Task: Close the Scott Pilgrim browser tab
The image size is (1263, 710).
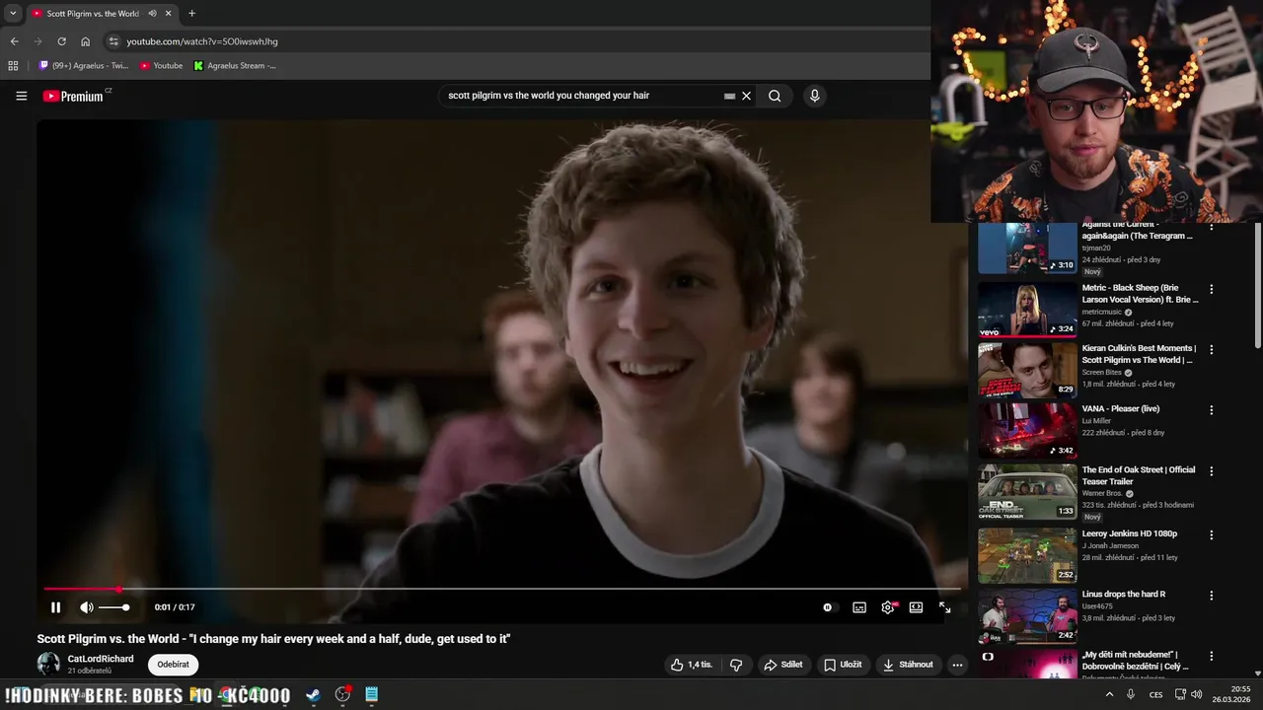Action: click(x=168, y=14)
